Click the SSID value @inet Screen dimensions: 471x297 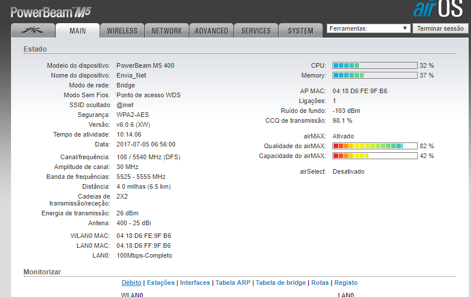[125, 105]
